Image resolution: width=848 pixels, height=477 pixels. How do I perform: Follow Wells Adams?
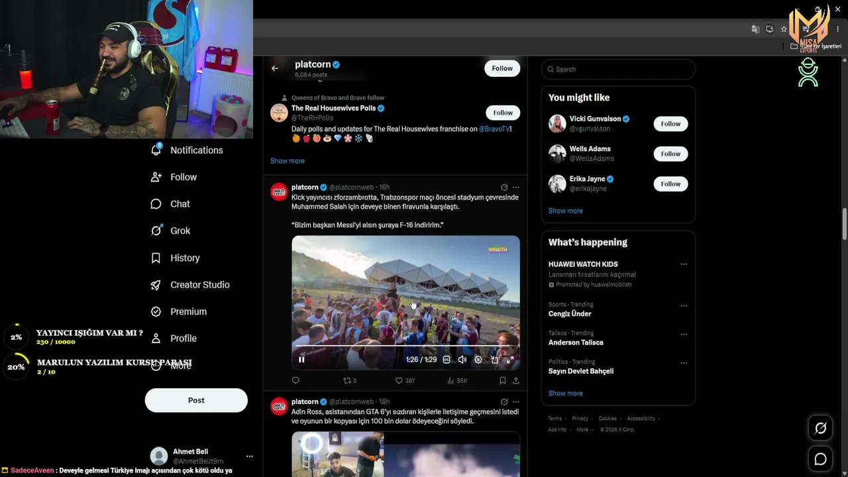[670, 154]
